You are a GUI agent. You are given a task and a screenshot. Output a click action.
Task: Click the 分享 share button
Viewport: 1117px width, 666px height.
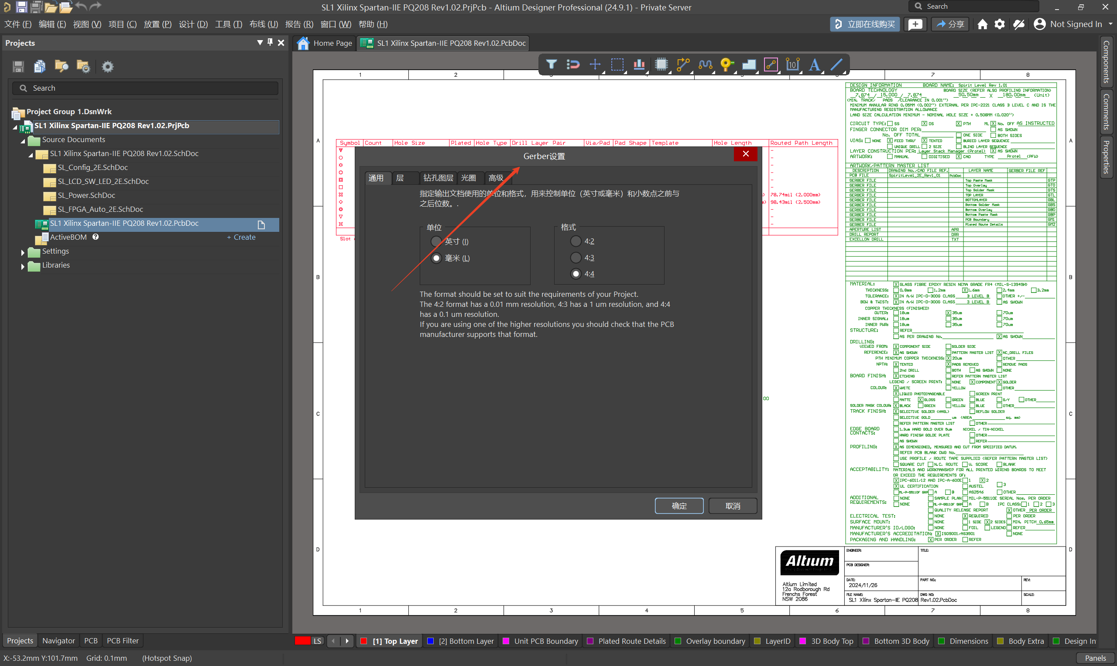pos(950,24)
